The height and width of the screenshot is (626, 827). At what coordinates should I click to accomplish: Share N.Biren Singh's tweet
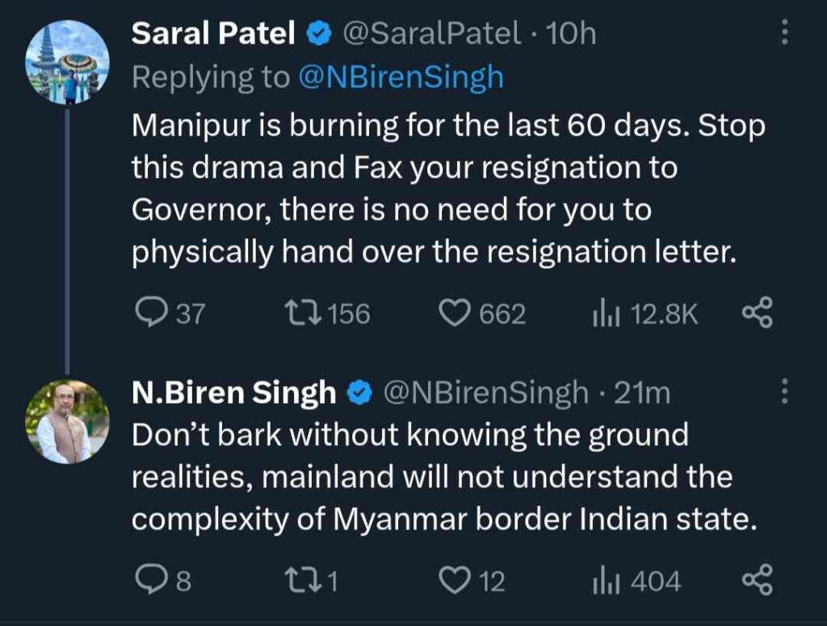(757, 581)
